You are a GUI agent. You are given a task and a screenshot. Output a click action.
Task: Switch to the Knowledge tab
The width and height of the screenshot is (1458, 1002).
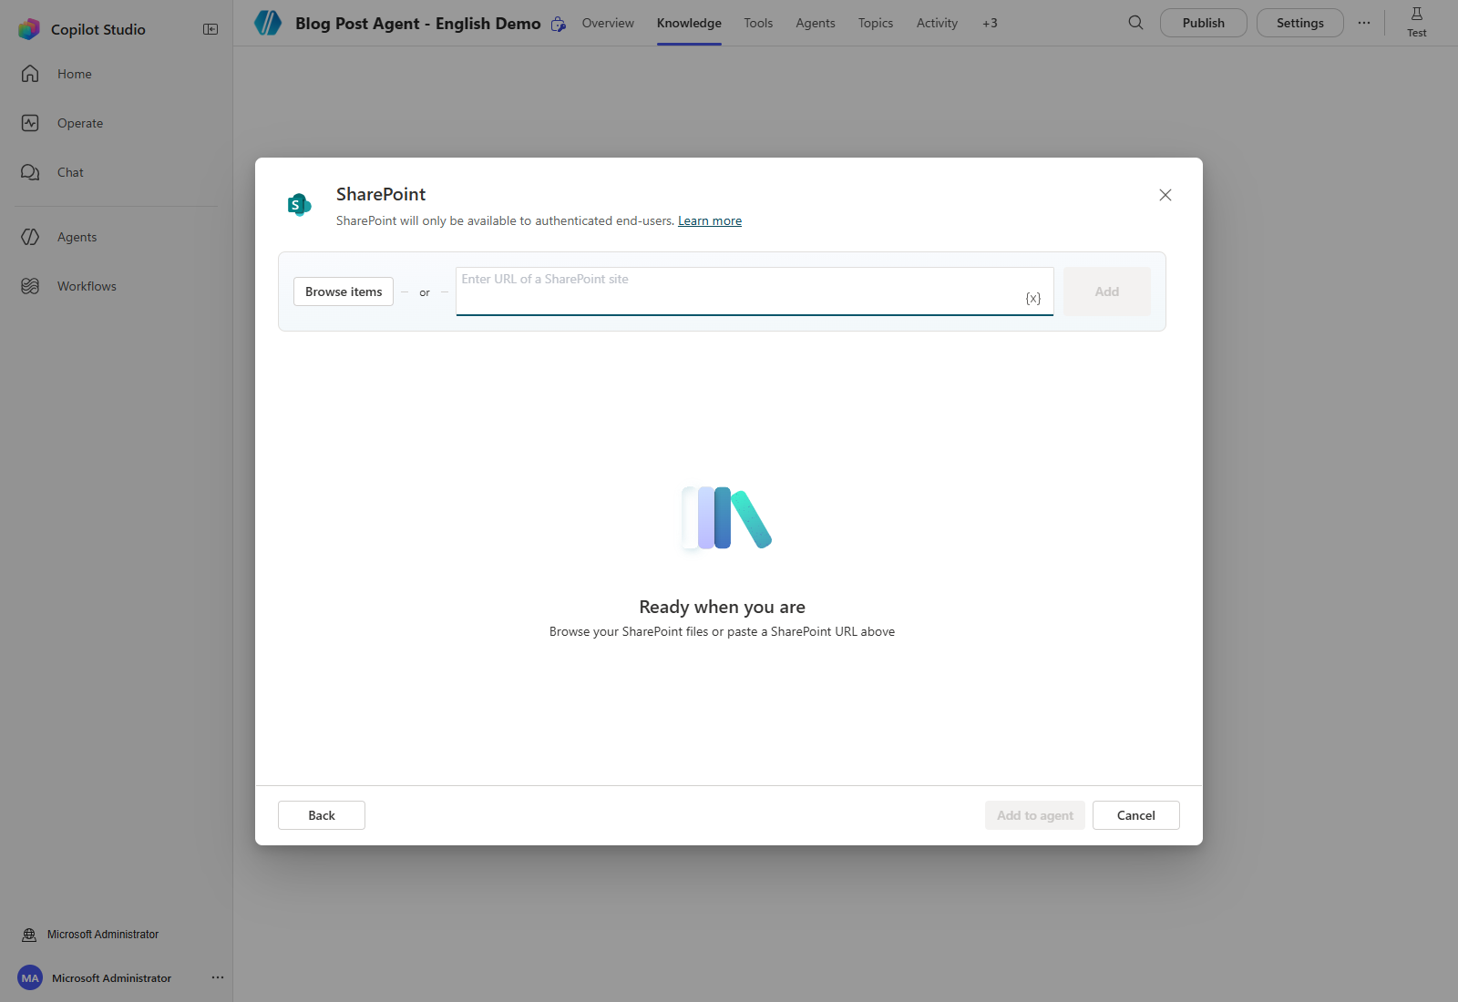pos(689,23)
